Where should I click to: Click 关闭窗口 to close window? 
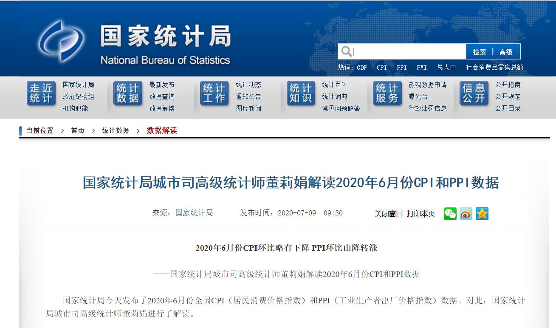pos(388,214)
